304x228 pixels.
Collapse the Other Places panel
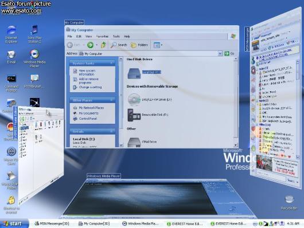tap(111, 100)
